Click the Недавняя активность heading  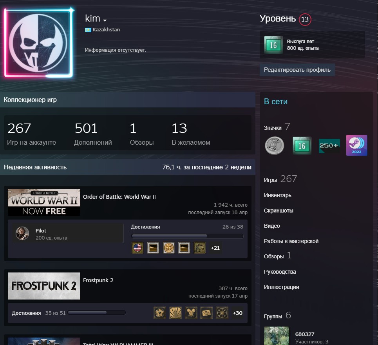click(35, 167)
